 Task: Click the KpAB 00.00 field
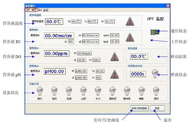(115, 42)
